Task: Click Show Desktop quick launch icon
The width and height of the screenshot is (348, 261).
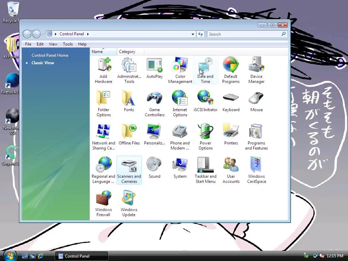Action: point(24,256)
